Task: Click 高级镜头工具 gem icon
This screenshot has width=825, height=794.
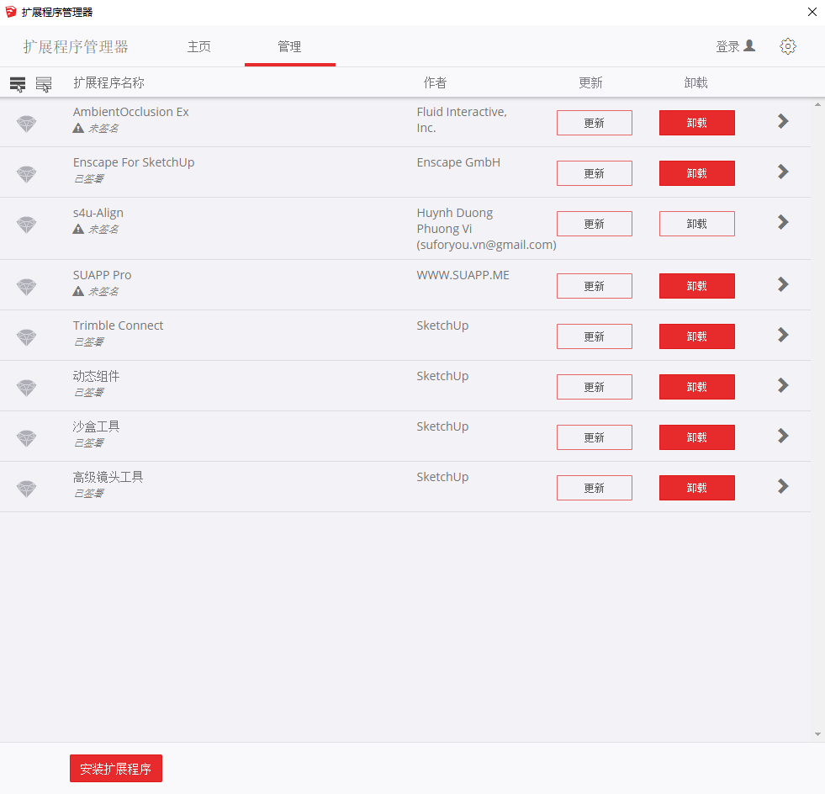Action: coord(26,489)
